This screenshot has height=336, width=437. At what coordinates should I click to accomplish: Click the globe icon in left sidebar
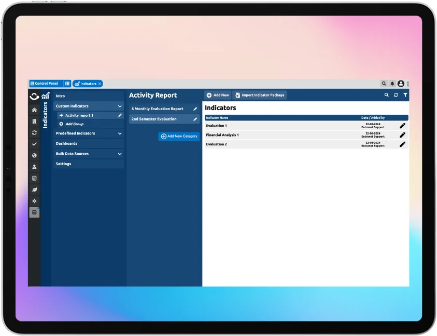[x=34, y=155]
